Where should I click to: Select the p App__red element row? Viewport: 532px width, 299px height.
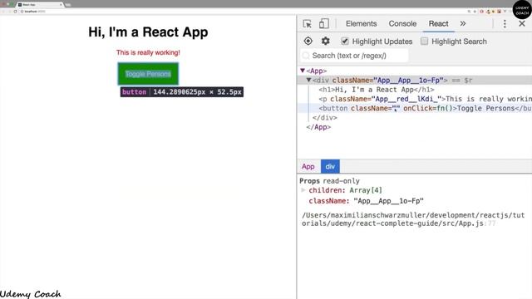[415, 99]
